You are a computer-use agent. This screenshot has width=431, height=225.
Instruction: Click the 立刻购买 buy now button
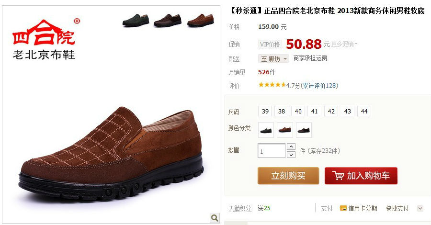tap(288, 176)
